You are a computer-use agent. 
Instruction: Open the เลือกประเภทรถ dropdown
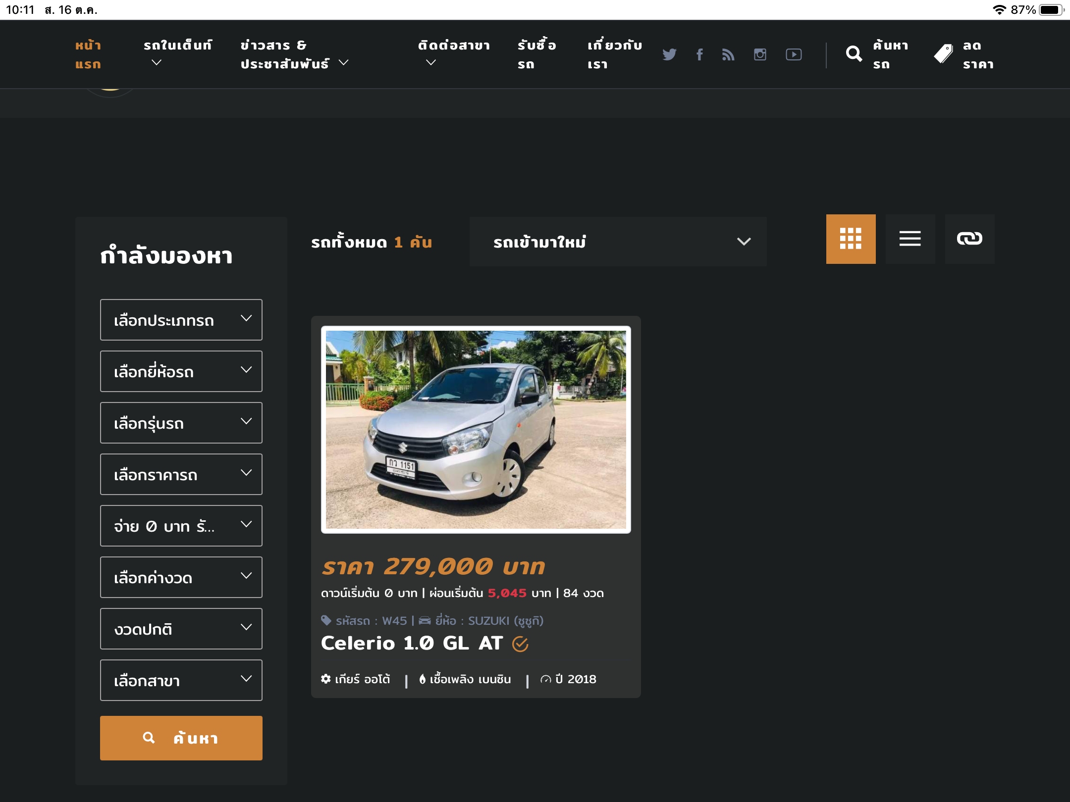click(x=181, y=320)
